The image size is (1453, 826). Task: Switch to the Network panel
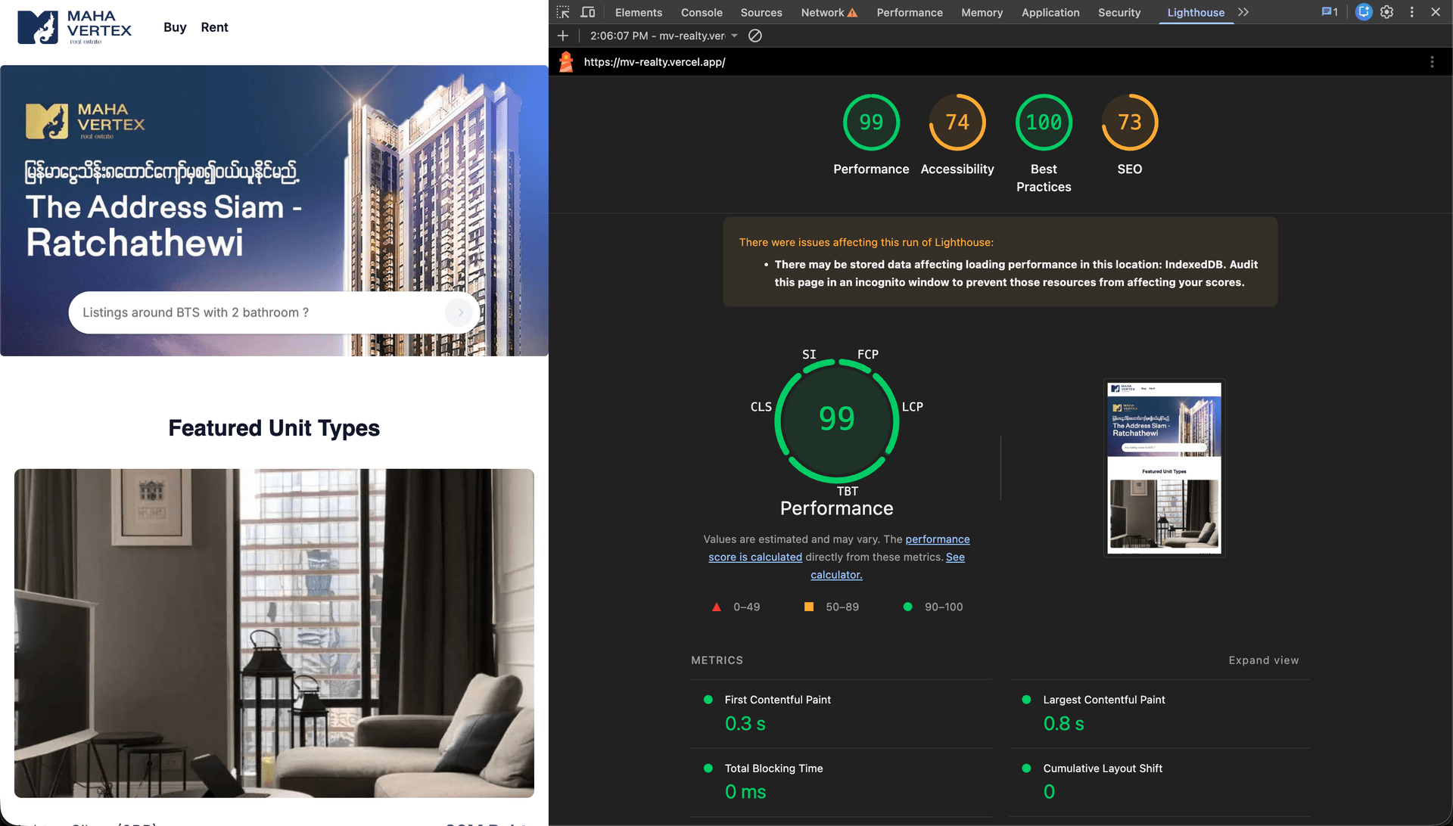822,12
